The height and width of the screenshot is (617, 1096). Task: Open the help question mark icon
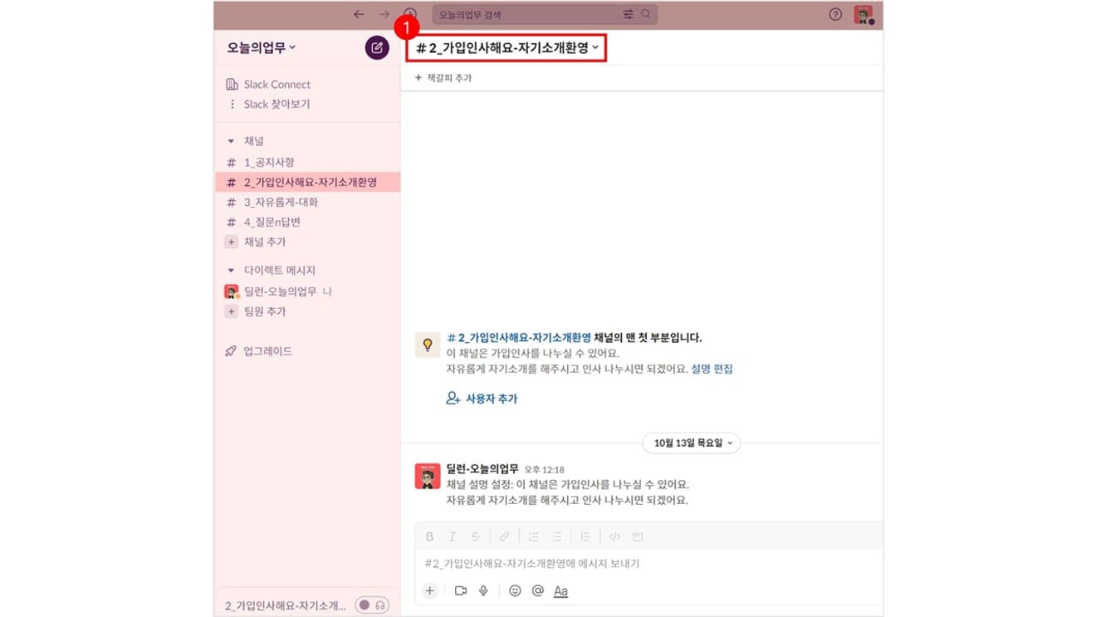click(835, 14)
